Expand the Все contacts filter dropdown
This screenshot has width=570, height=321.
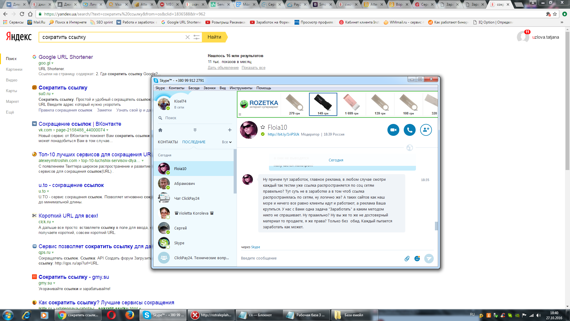[227, 142]
